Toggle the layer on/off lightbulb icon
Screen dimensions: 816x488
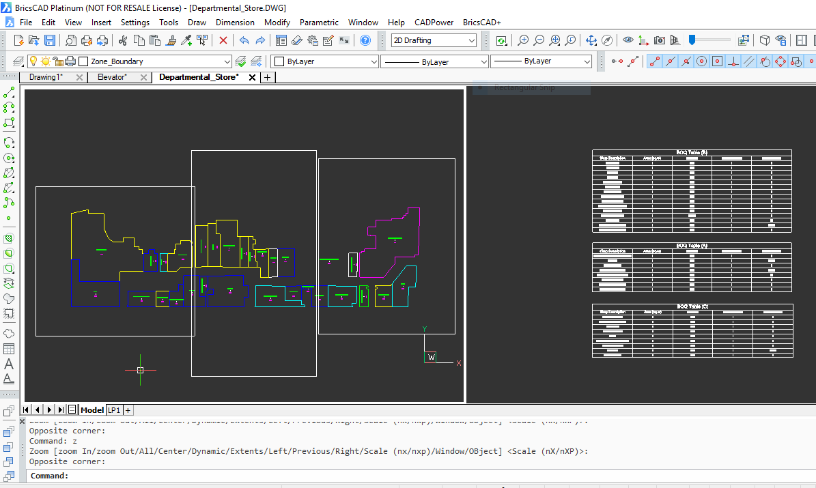tap(32, 61)
